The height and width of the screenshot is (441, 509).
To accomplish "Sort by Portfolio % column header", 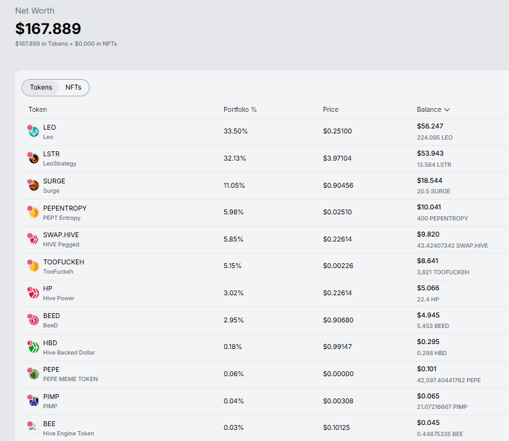I will tap(240, 110).
